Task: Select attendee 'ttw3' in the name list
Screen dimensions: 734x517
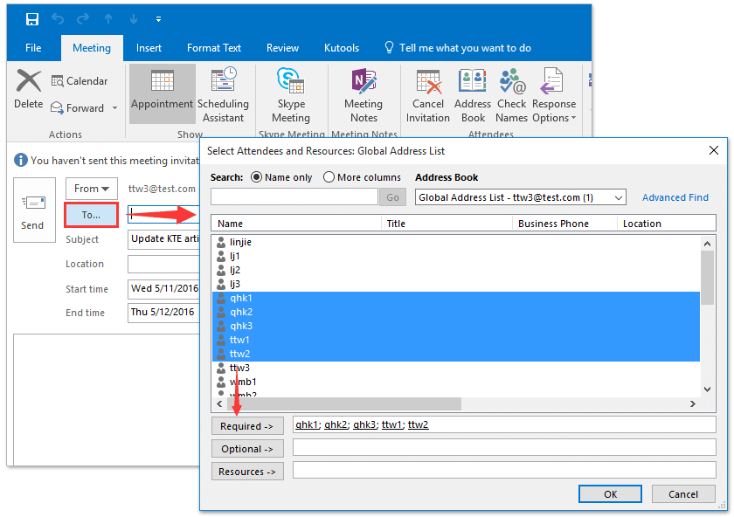Action: [239, 368]
